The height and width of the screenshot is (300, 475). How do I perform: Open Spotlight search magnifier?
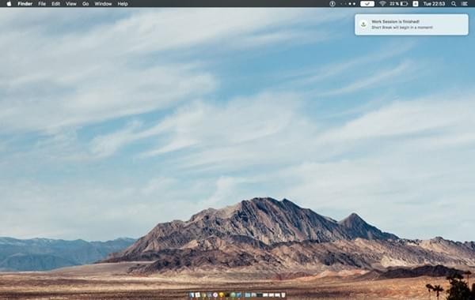454,4
